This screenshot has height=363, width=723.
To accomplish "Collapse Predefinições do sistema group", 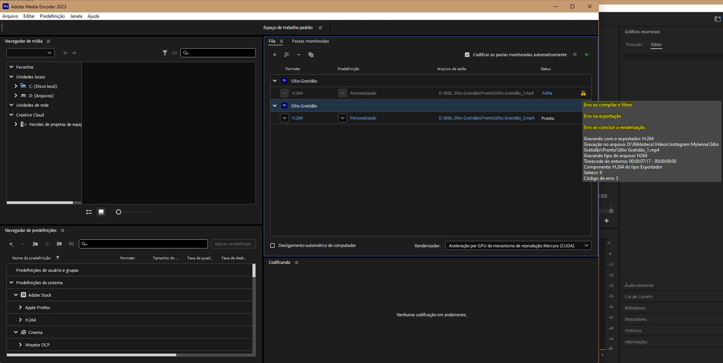I will (12, 282).
